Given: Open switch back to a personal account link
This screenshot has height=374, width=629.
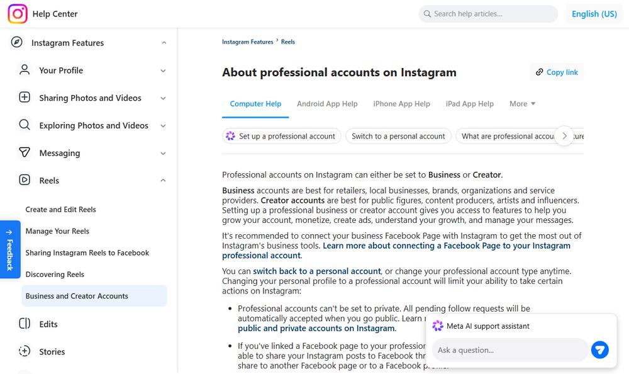Looking at the screenshot, I should pos(317,271).
